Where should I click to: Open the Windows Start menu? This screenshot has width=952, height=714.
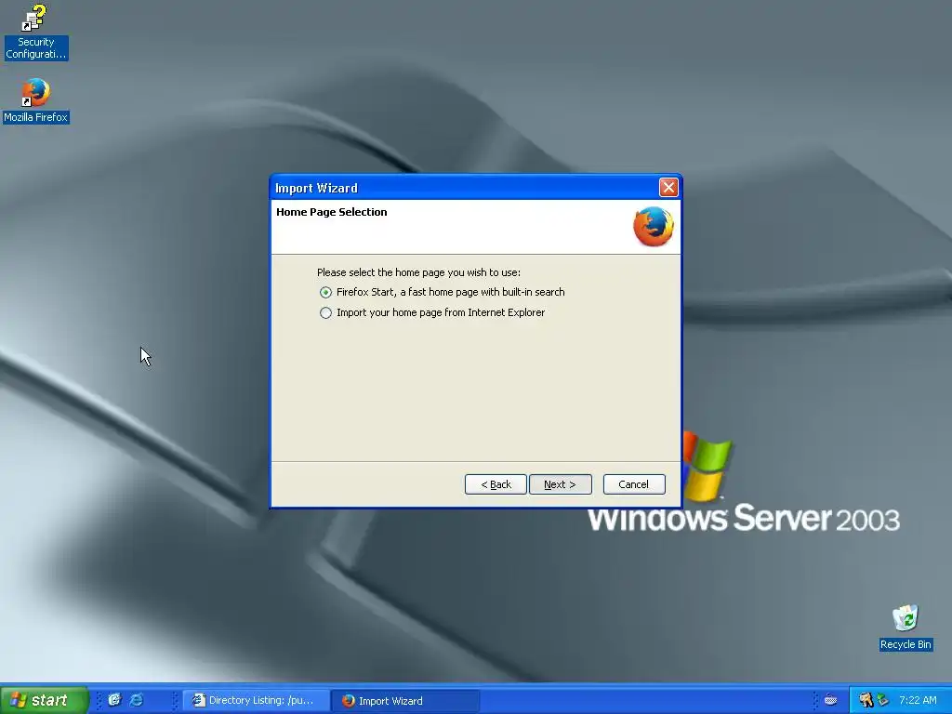[x=44, y=700]
